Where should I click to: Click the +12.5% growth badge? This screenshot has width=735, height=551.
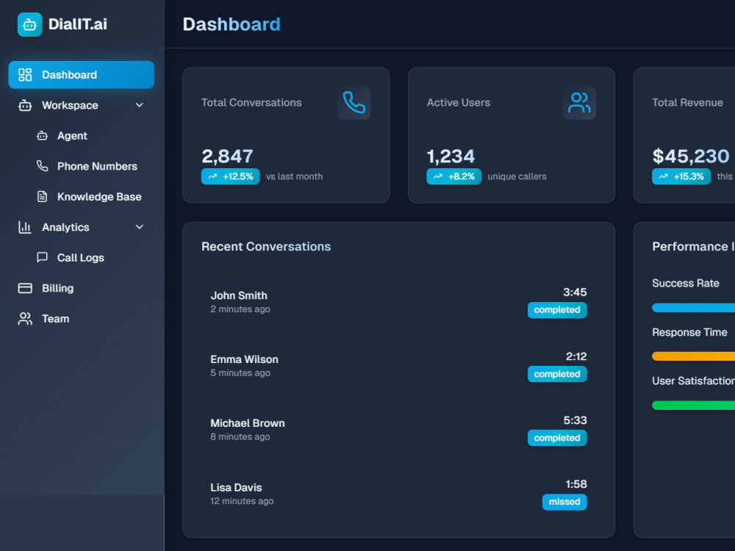231,176
